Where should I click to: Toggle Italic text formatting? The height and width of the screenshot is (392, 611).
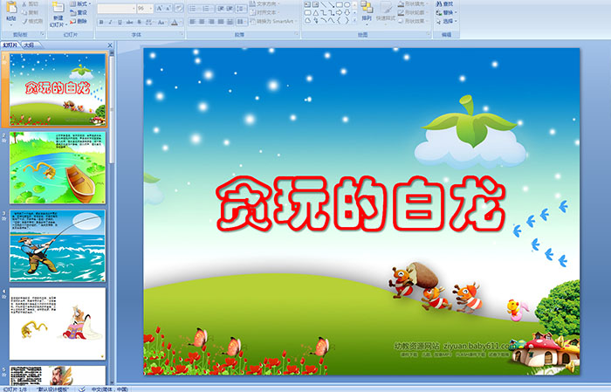[x=111, y=22]
